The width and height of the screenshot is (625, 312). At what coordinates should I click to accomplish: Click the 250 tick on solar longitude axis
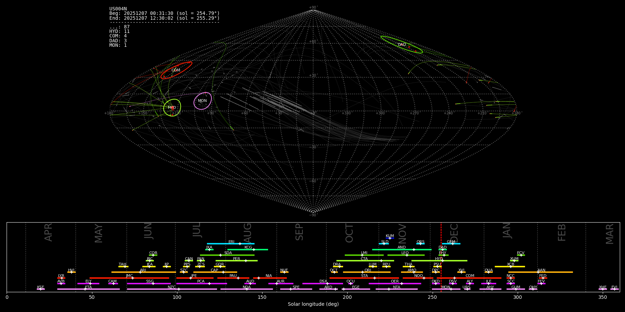coord(432,297)
